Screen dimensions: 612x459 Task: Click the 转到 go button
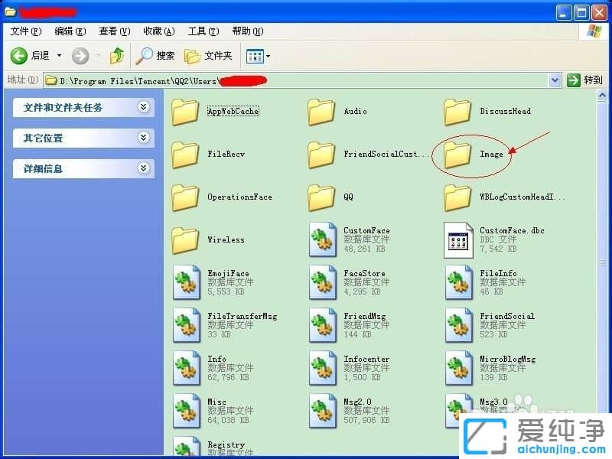pyautogui.click(x=586, y=80)
